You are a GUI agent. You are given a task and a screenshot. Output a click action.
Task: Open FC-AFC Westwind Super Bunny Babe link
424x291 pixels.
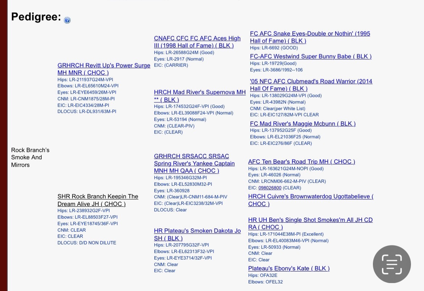[311, 56]
